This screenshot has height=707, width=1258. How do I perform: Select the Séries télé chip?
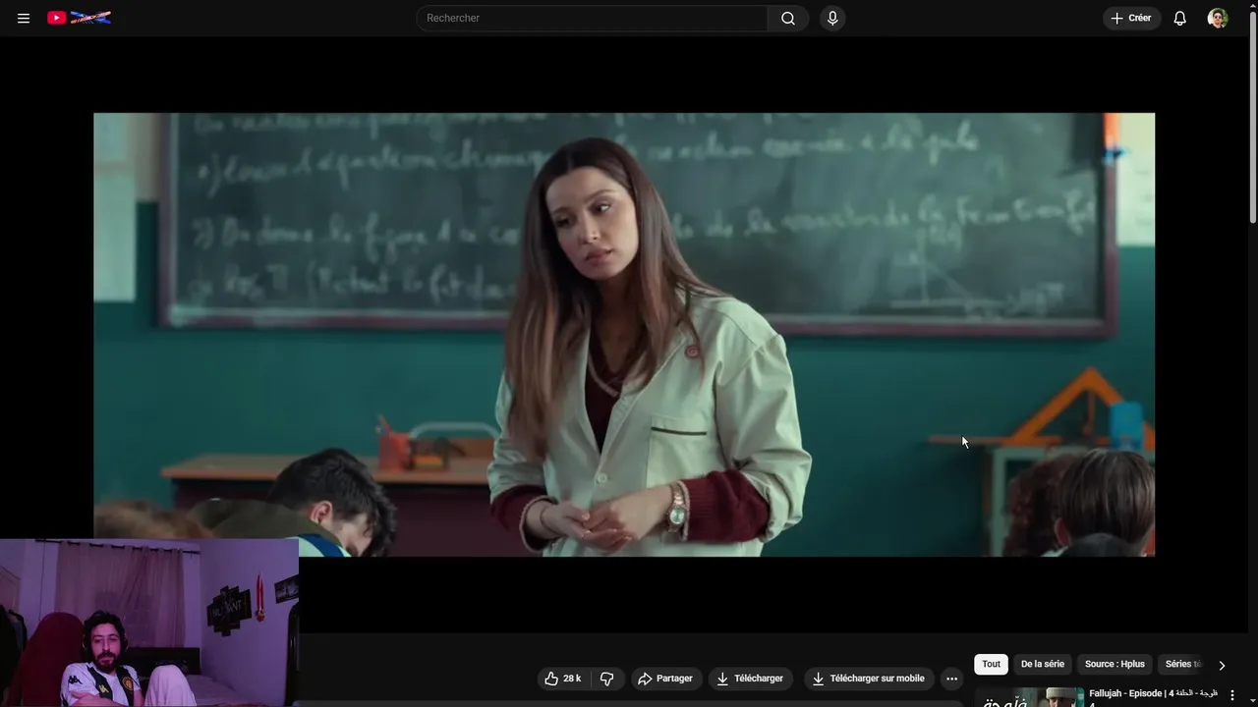pyautogui.click(x=1182, y=665)
